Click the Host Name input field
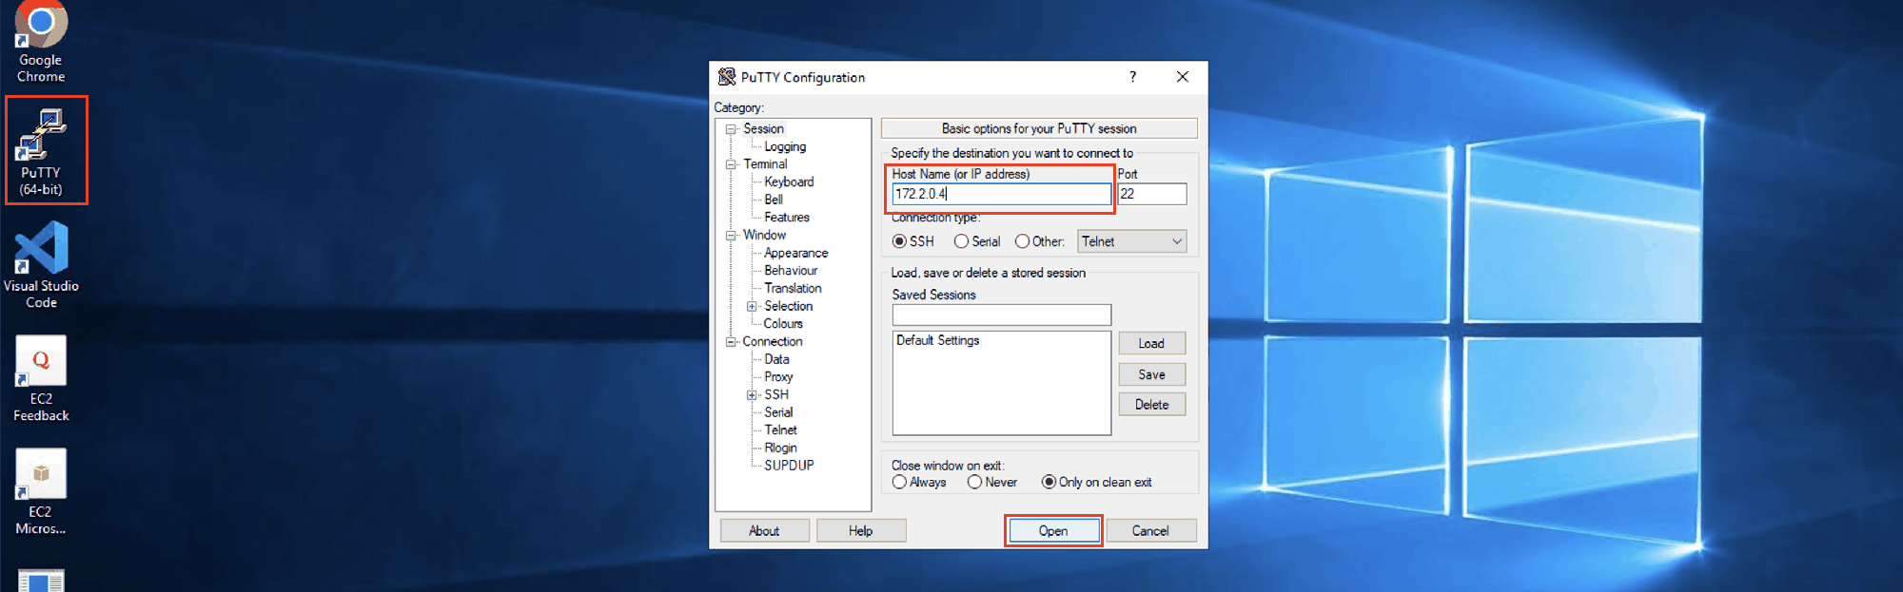 tap(1001, 194)
